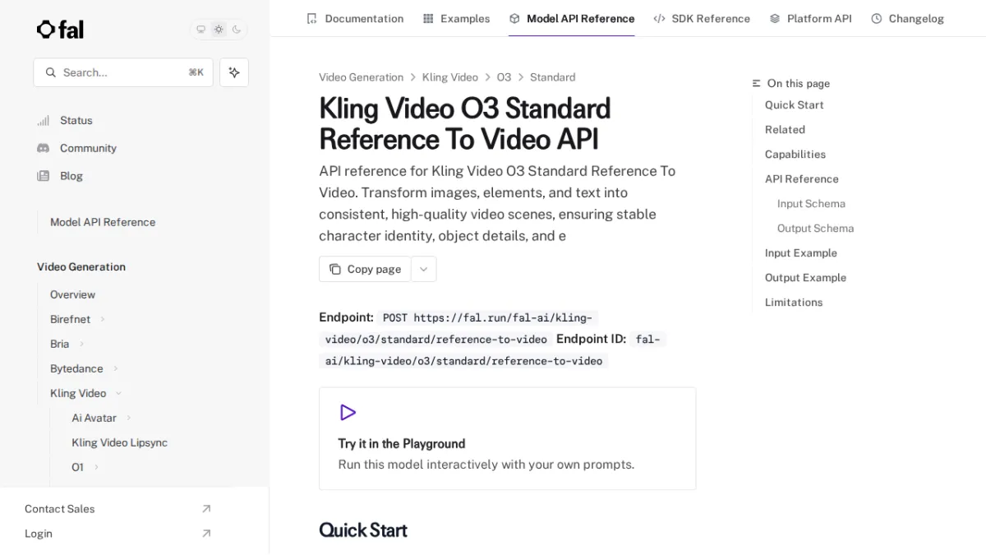Click the Contact Sales arrow icon
Viewport: 986px width, 555px height.
[x=206, y=509]
